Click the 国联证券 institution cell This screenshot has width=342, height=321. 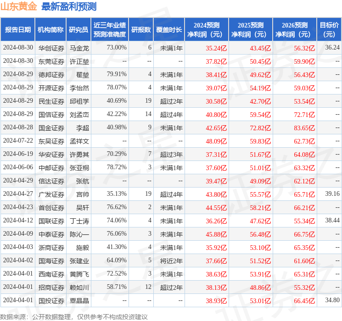point(51,221)
